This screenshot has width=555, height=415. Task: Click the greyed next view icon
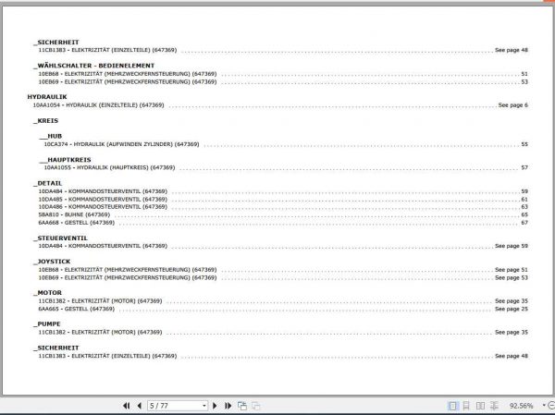(x=255, y=406)
